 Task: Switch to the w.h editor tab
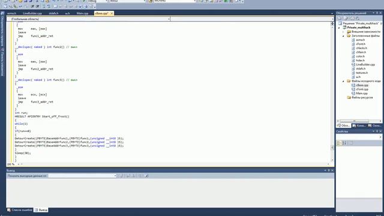pyautogui.click(x=67, y=13)
